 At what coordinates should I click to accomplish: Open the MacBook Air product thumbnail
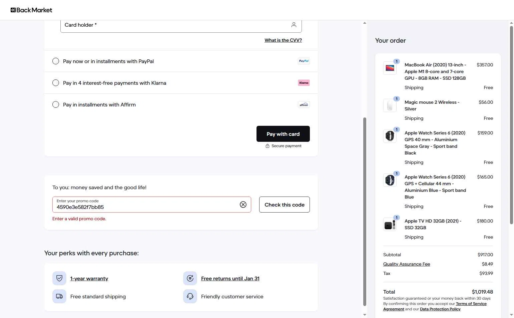pos(390,68)
